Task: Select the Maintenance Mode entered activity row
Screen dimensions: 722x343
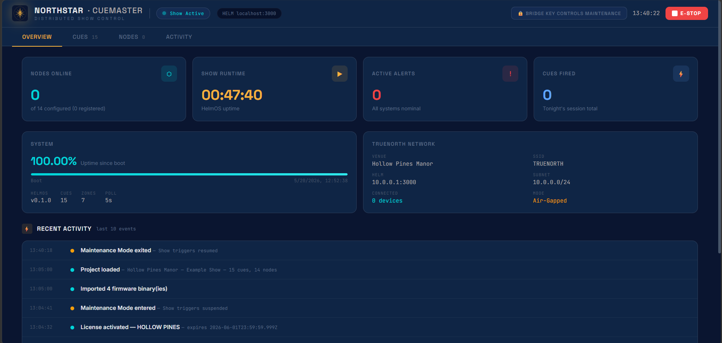Action: tap(360, 308)
